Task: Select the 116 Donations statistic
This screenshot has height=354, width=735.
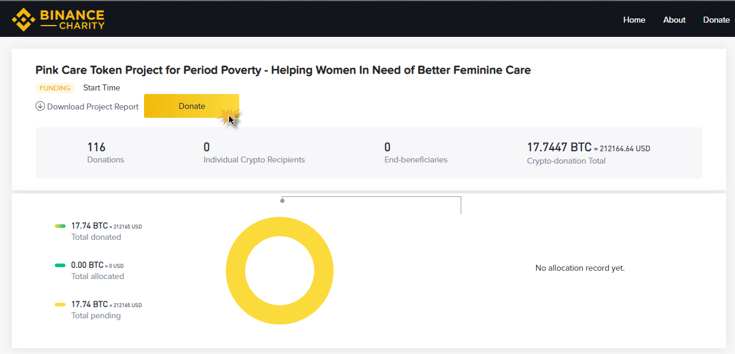Action: [x=96, y=147]
